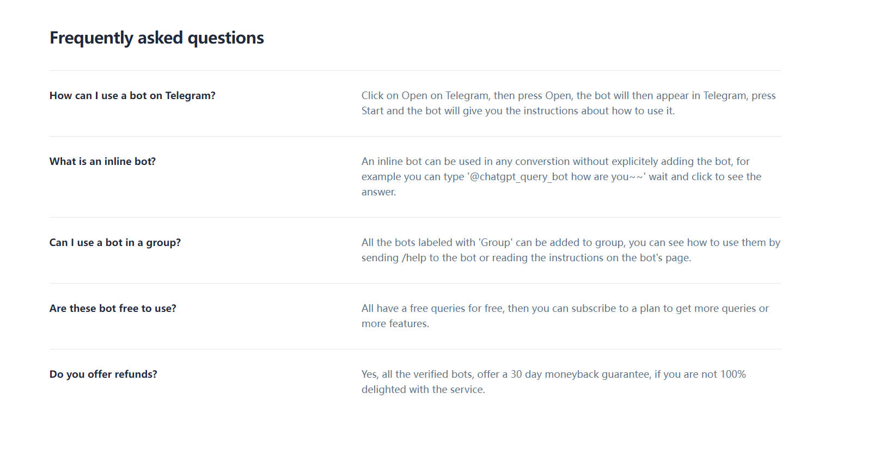This screenshot has width=880, height=467.
Task: Click the "What is an inline bot?" question
Action: 102,162
